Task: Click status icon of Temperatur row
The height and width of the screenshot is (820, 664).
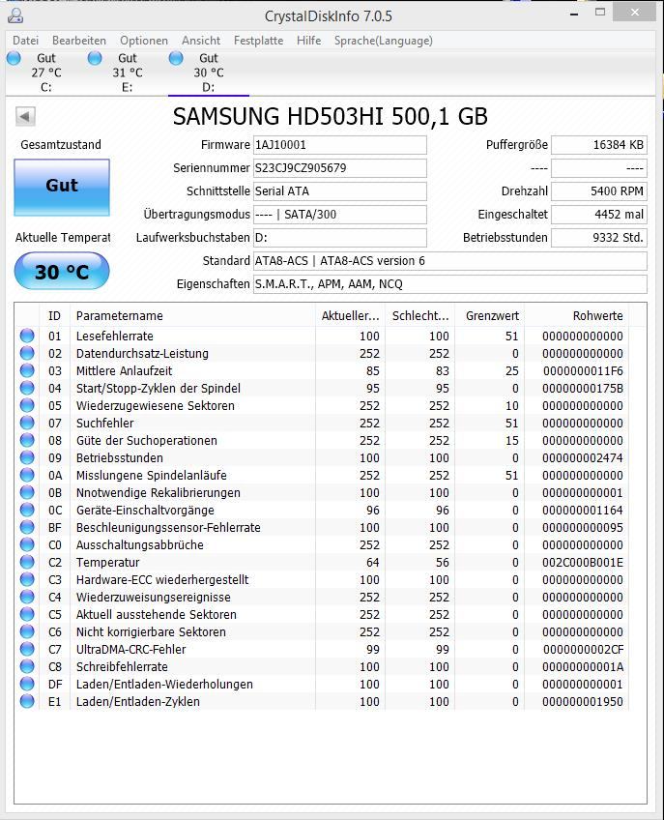Action: coord(27,562)
